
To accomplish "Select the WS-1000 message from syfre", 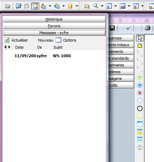I will (x=54, y=56).
